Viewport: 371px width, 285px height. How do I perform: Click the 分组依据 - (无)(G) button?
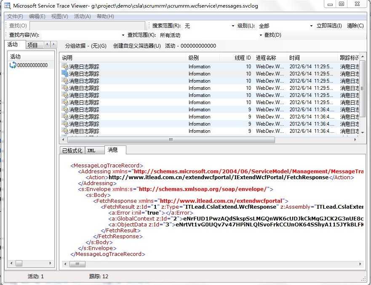pyautogui.click(x=85, y=46)
